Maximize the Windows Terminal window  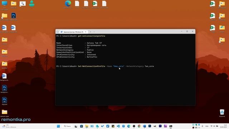pos(187,31)
